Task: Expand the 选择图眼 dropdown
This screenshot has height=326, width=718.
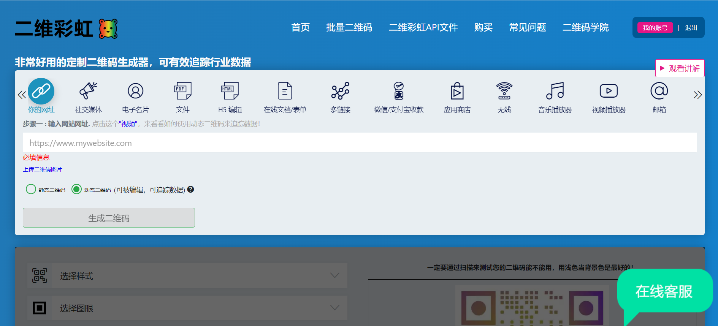Action: click(x=187, y=308)
